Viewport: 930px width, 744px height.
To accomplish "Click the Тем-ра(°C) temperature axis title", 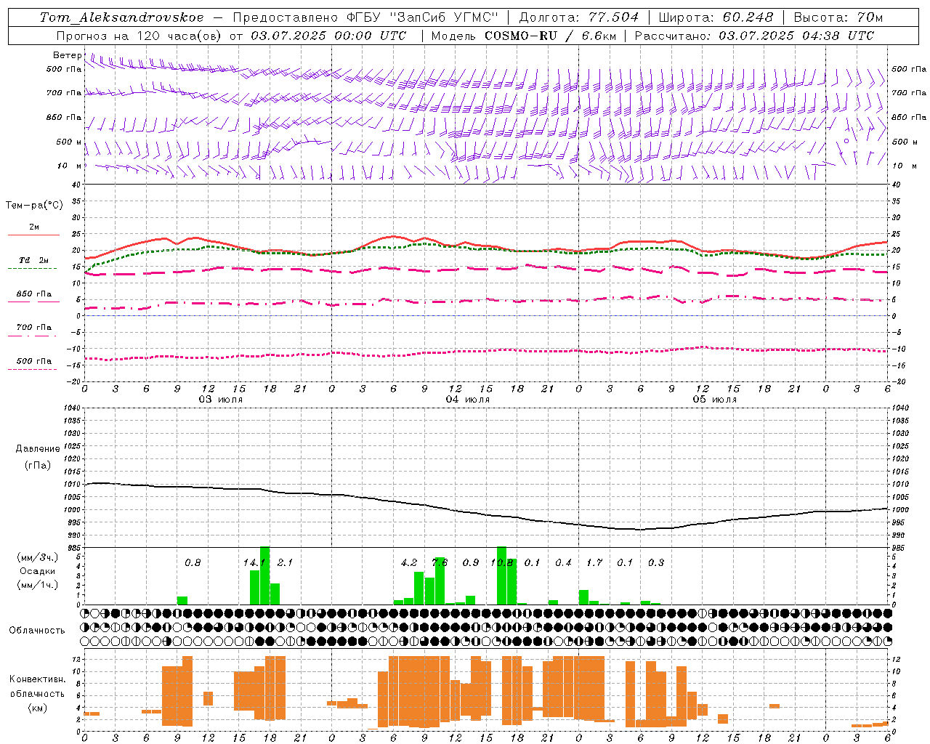I will point(34,206).
